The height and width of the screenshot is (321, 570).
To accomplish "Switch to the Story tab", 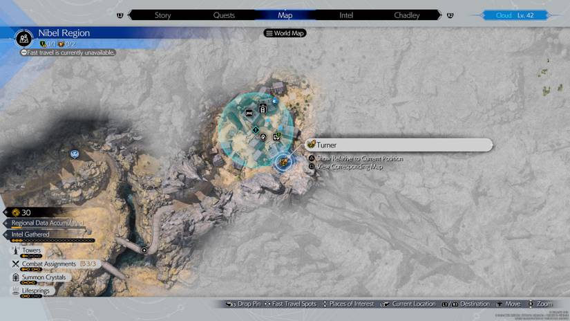I will pos(163,15).
